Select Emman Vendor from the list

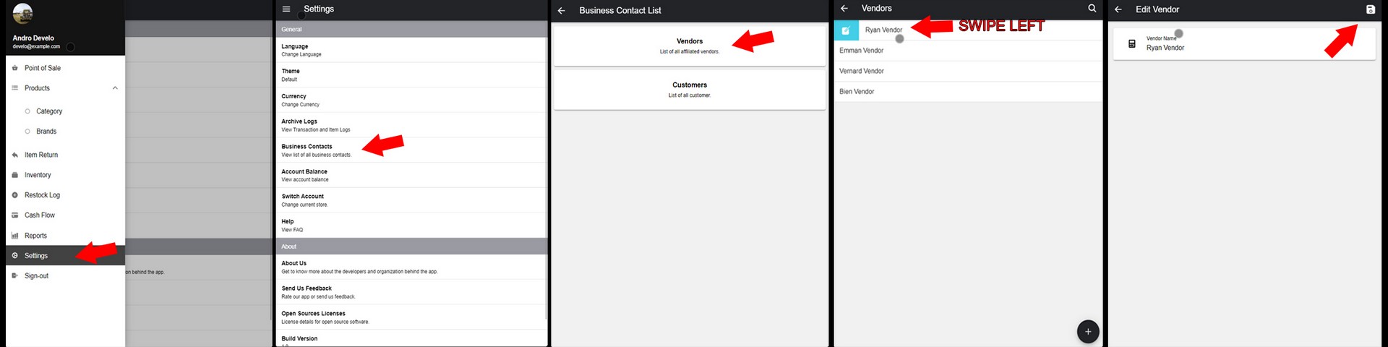(x=862, y=51)
